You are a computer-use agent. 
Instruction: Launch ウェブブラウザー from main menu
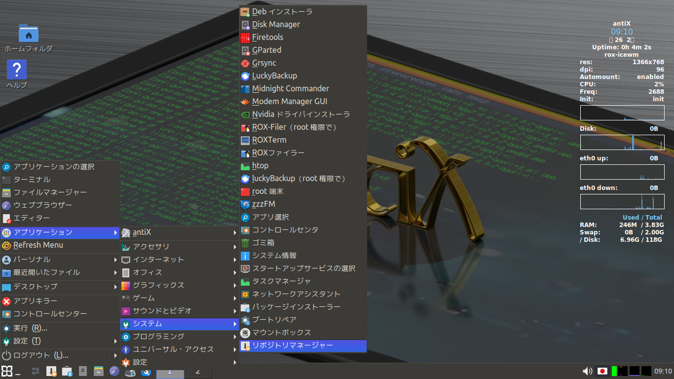[x=60, y=205]
